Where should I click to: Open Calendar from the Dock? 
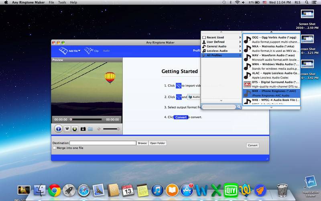point(128,190)
